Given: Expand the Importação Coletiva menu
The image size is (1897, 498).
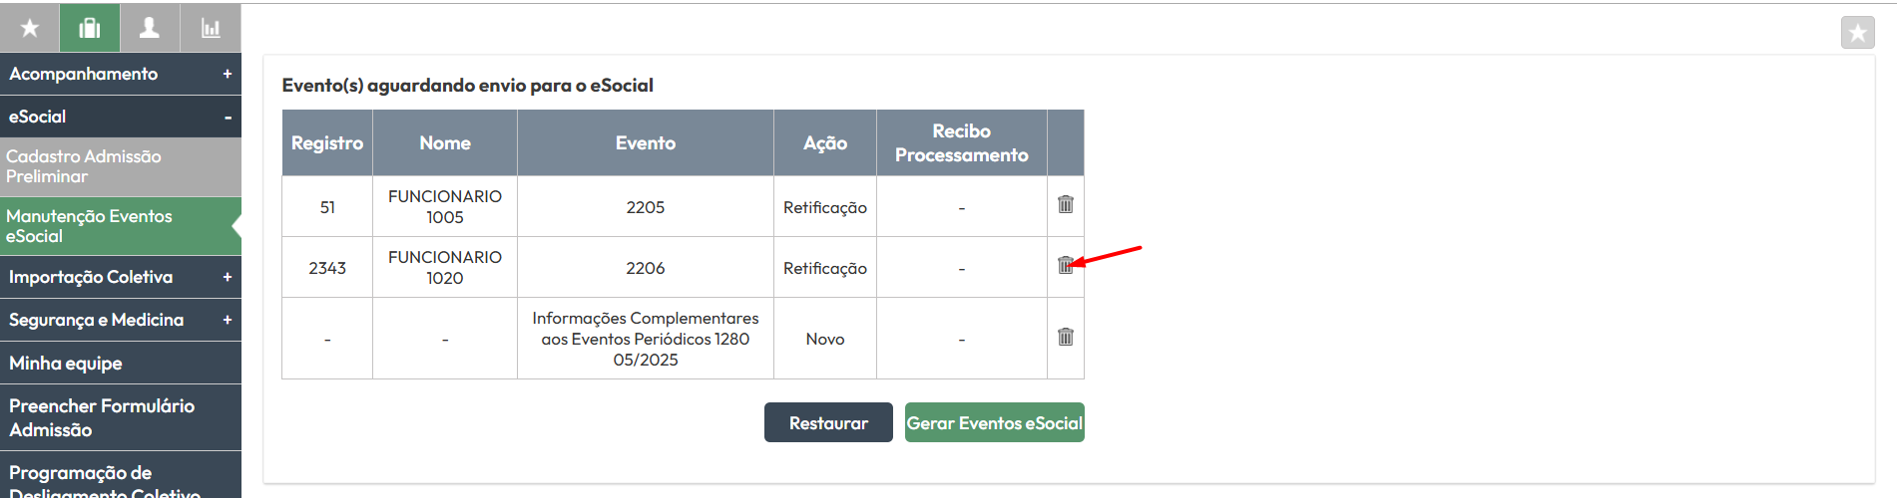Looking at the screenshot, I should pos(121,277).
